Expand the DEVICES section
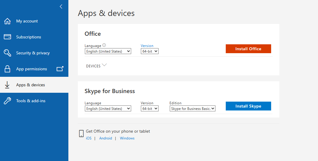This screenshot has height=161, width=318. [96, 66]
